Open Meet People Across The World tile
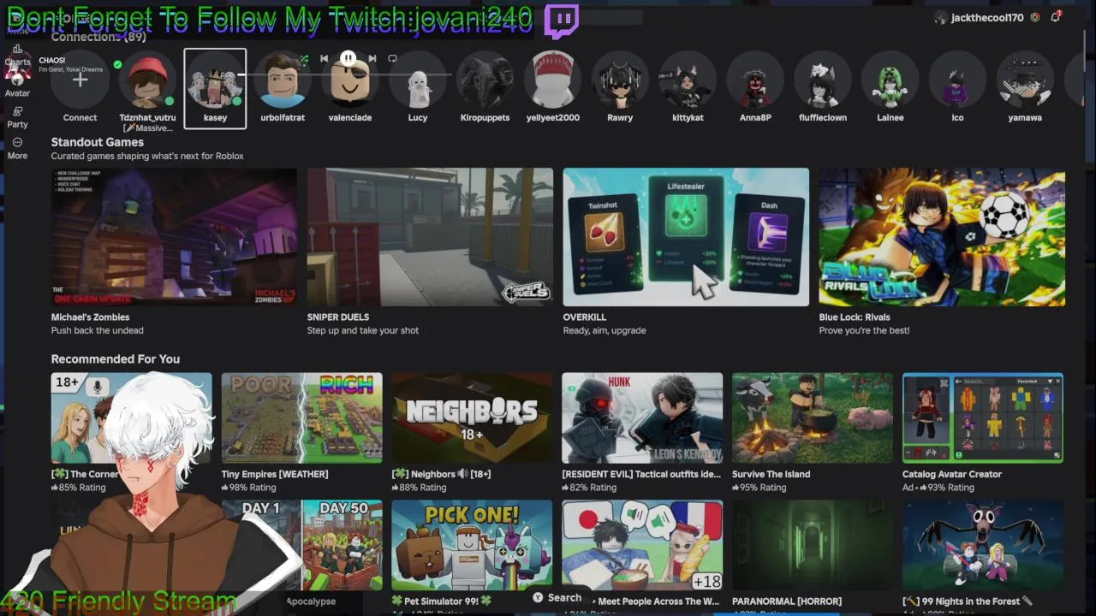 [642, 545]
